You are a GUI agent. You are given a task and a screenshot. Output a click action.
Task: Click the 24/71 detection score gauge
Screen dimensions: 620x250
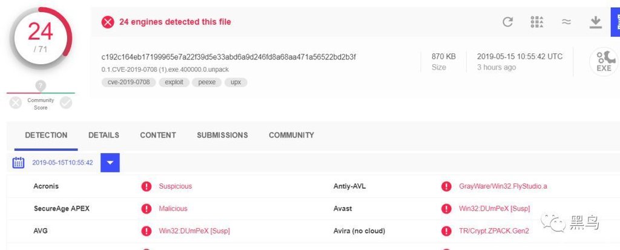click(41, 38)
